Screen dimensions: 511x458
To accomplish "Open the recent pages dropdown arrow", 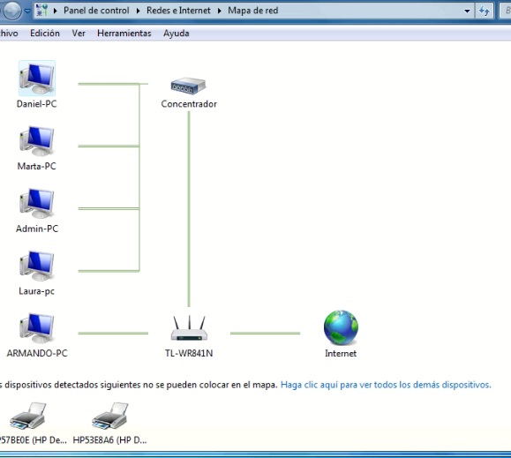I will click(x=27, y=11).
